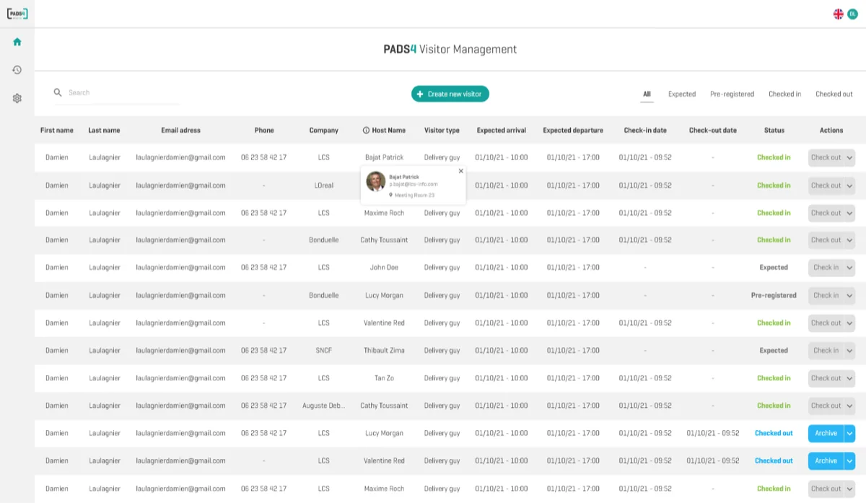Screen dimensions: 866x503
Task: Switch to the Expected tab
Action: coord(682,94)
